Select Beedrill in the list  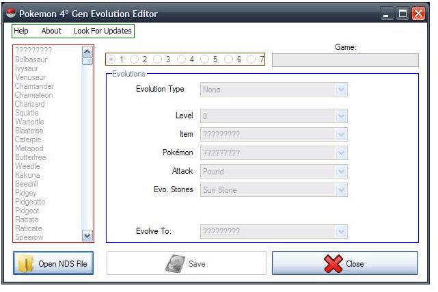[x=27, y=184]
